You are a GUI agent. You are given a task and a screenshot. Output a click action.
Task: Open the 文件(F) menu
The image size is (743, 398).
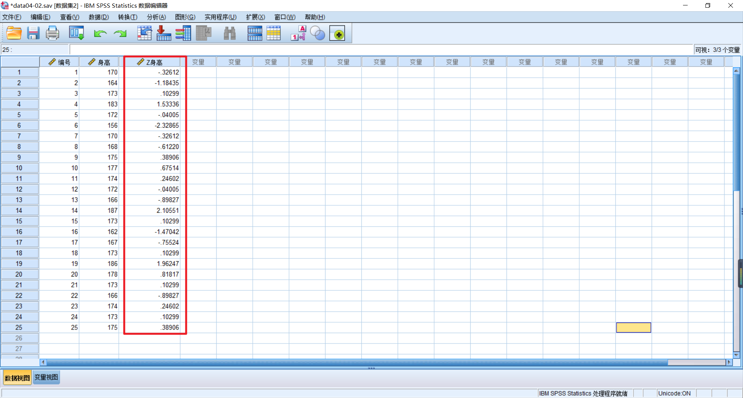click(12, 17)
